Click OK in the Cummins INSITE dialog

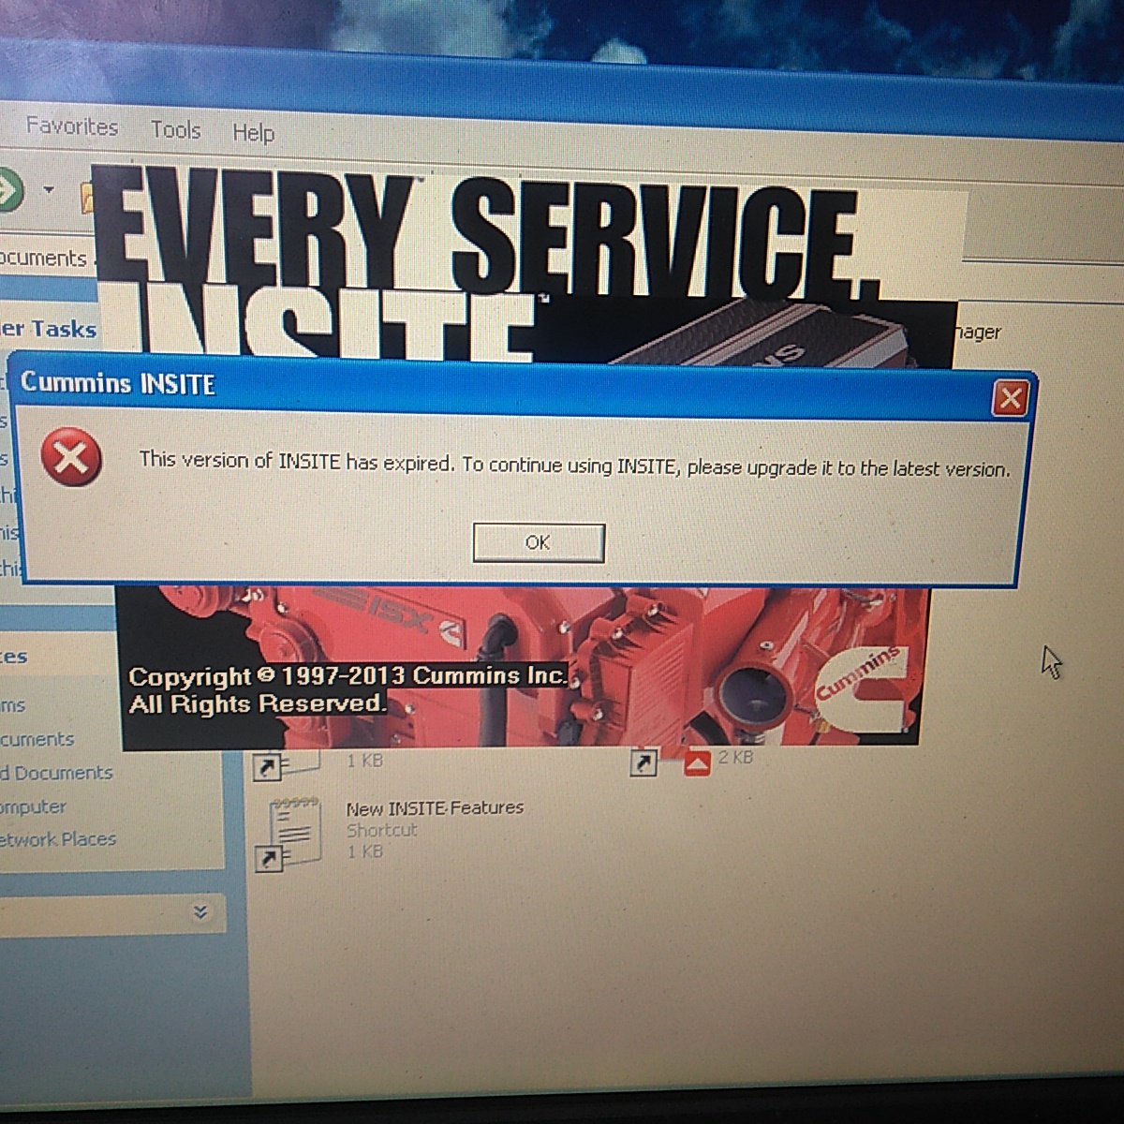(539, 542)
